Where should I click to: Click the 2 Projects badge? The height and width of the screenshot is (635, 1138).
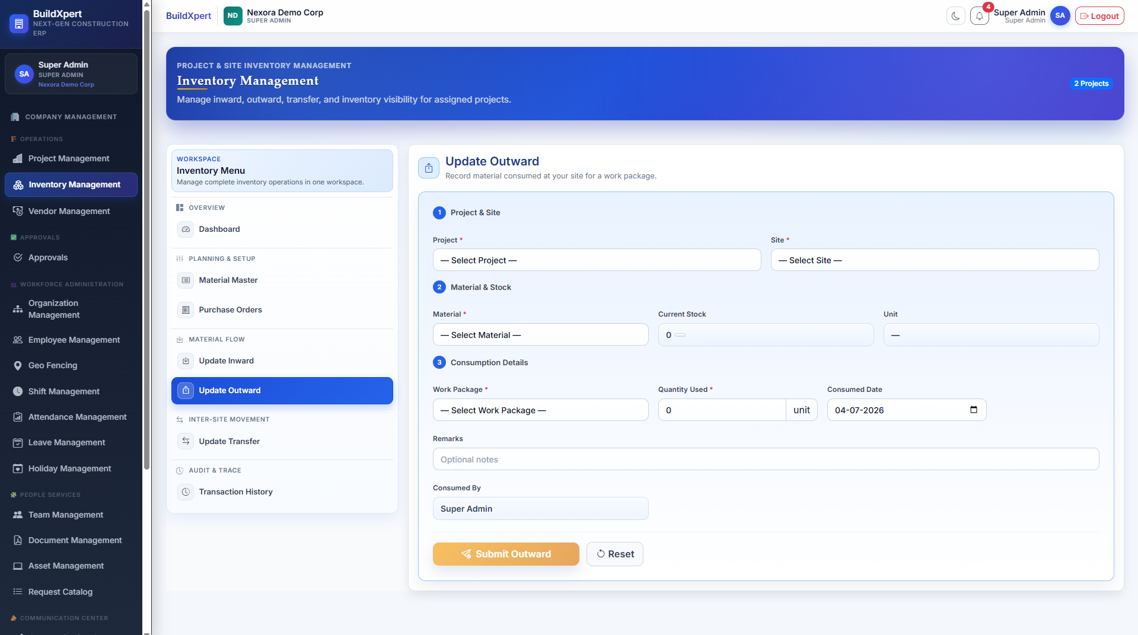click(1091, 84)
